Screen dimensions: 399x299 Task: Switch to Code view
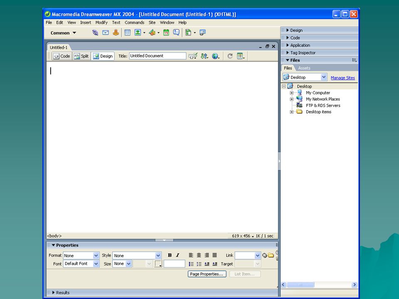point(62,56)
